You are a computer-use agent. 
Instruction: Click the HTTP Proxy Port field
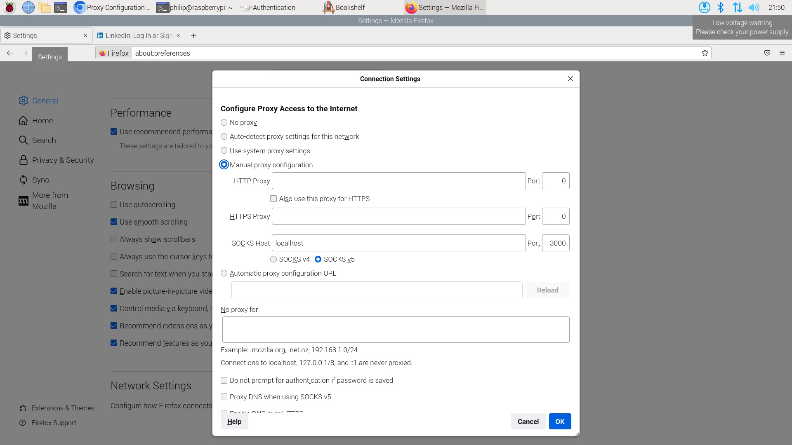coord(556,181)
